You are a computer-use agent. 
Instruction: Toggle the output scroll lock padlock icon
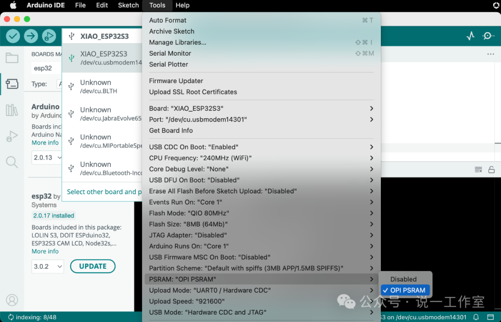(x=491, y=170)
